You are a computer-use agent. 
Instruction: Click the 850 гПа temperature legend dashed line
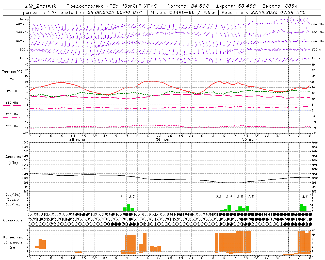click(x=12, y=105)
